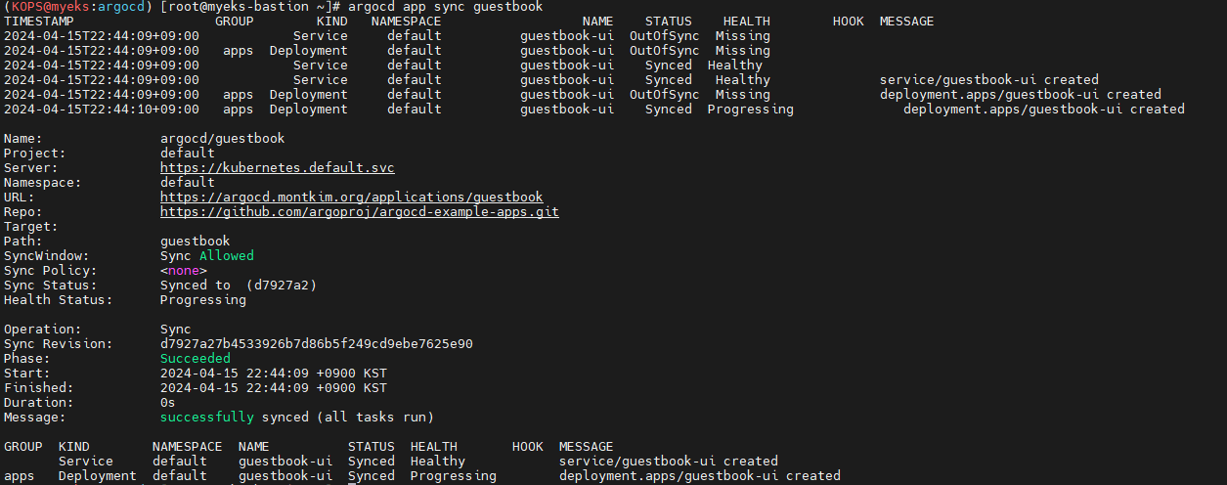Click the HOOK column header in bottom table
The height and width of the screenshot is (485, 1227).
point(528,447)
